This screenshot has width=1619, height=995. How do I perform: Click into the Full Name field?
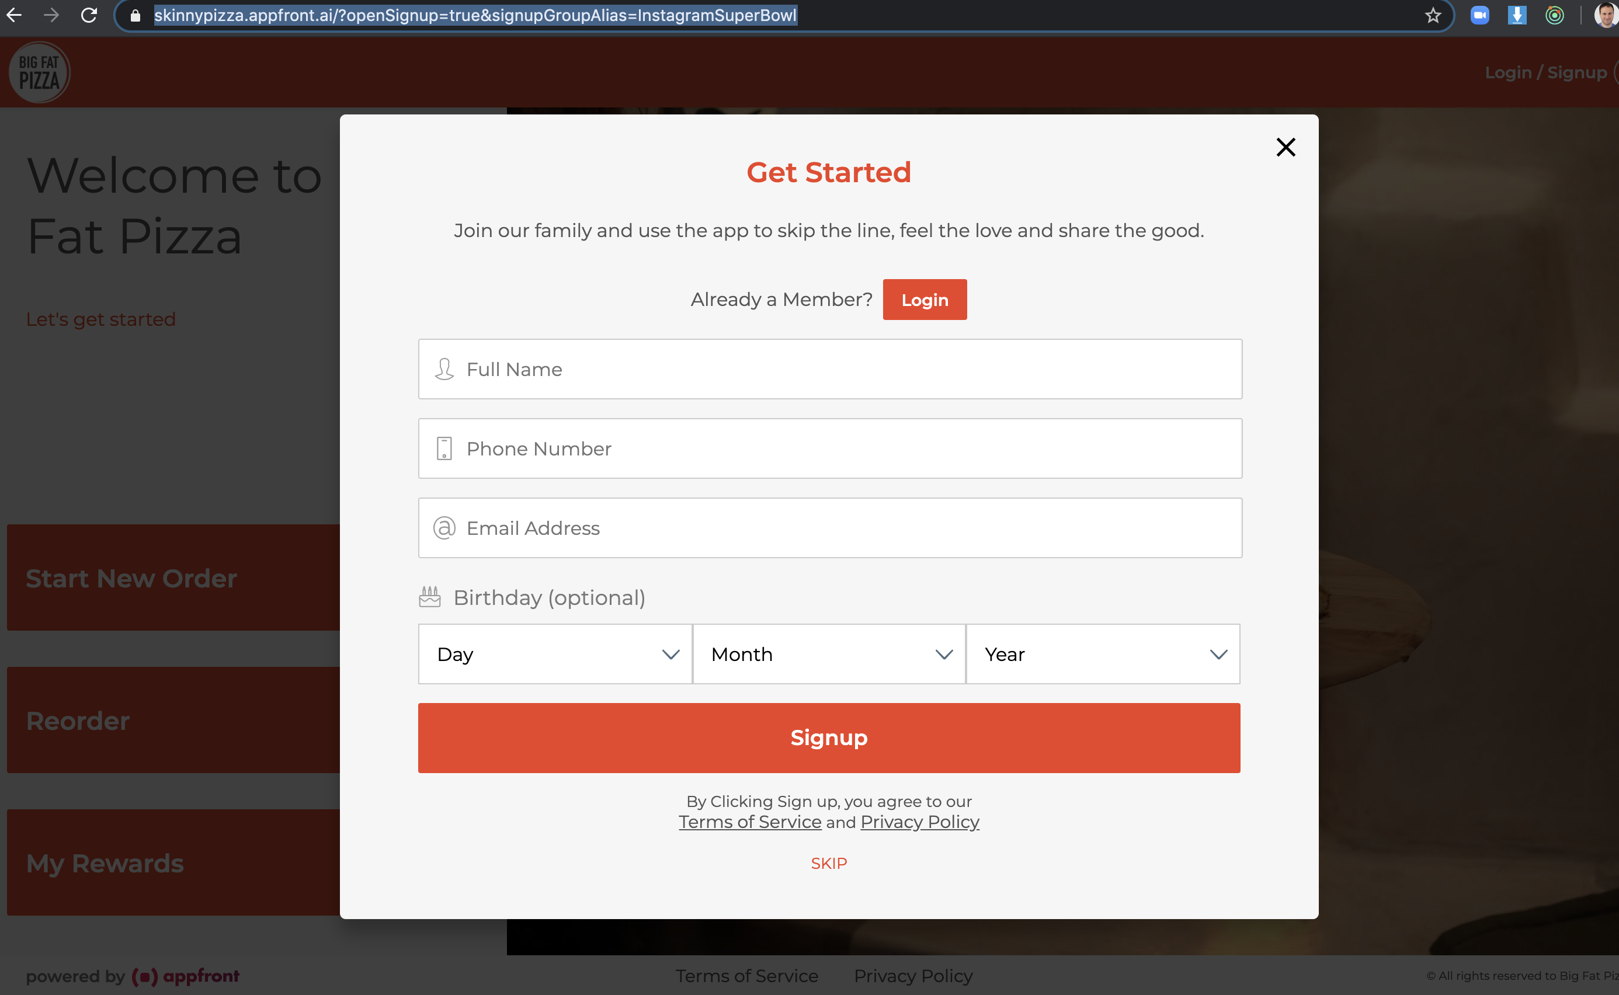click(x=830, y=369)
